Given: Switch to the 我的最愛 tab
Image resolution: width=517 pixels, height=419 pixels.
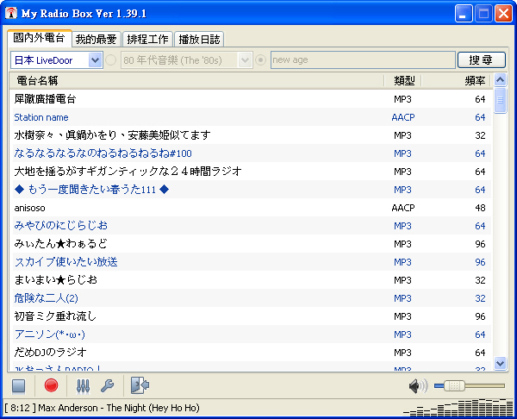Looking at the screenshot, I should pos(96,40).
